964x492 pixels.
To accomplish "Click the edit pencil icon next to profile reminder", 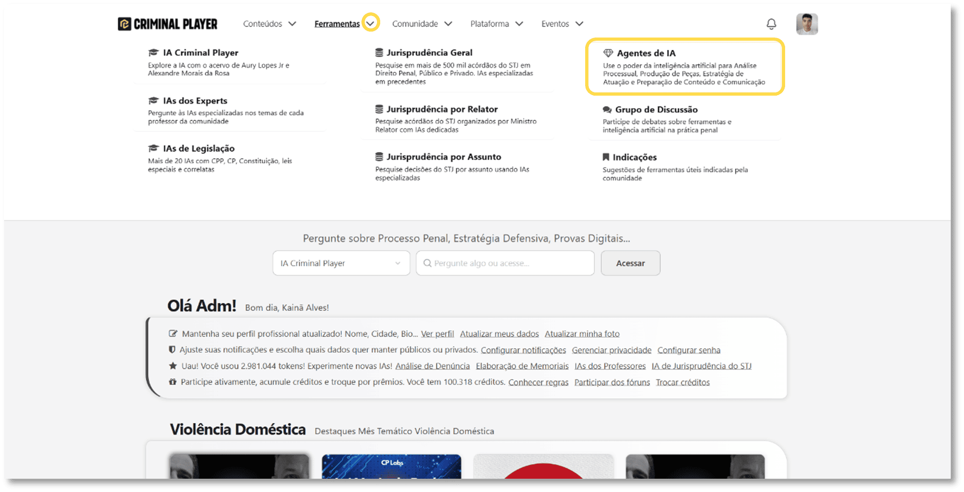I will pos(172,334).
